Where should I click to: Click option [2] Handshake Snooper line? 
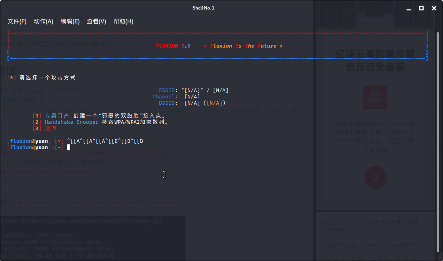click(101, 122)
